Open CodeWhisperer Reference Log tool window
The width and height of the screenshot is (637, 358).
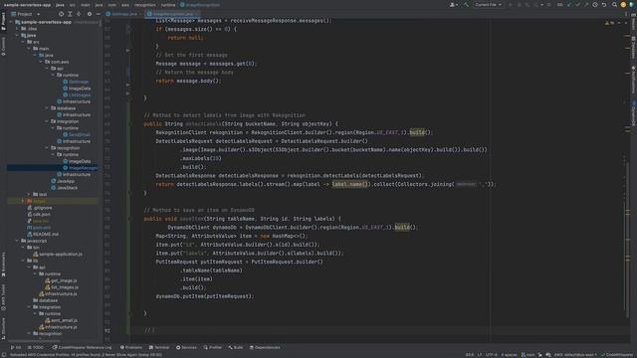[82, 347]
